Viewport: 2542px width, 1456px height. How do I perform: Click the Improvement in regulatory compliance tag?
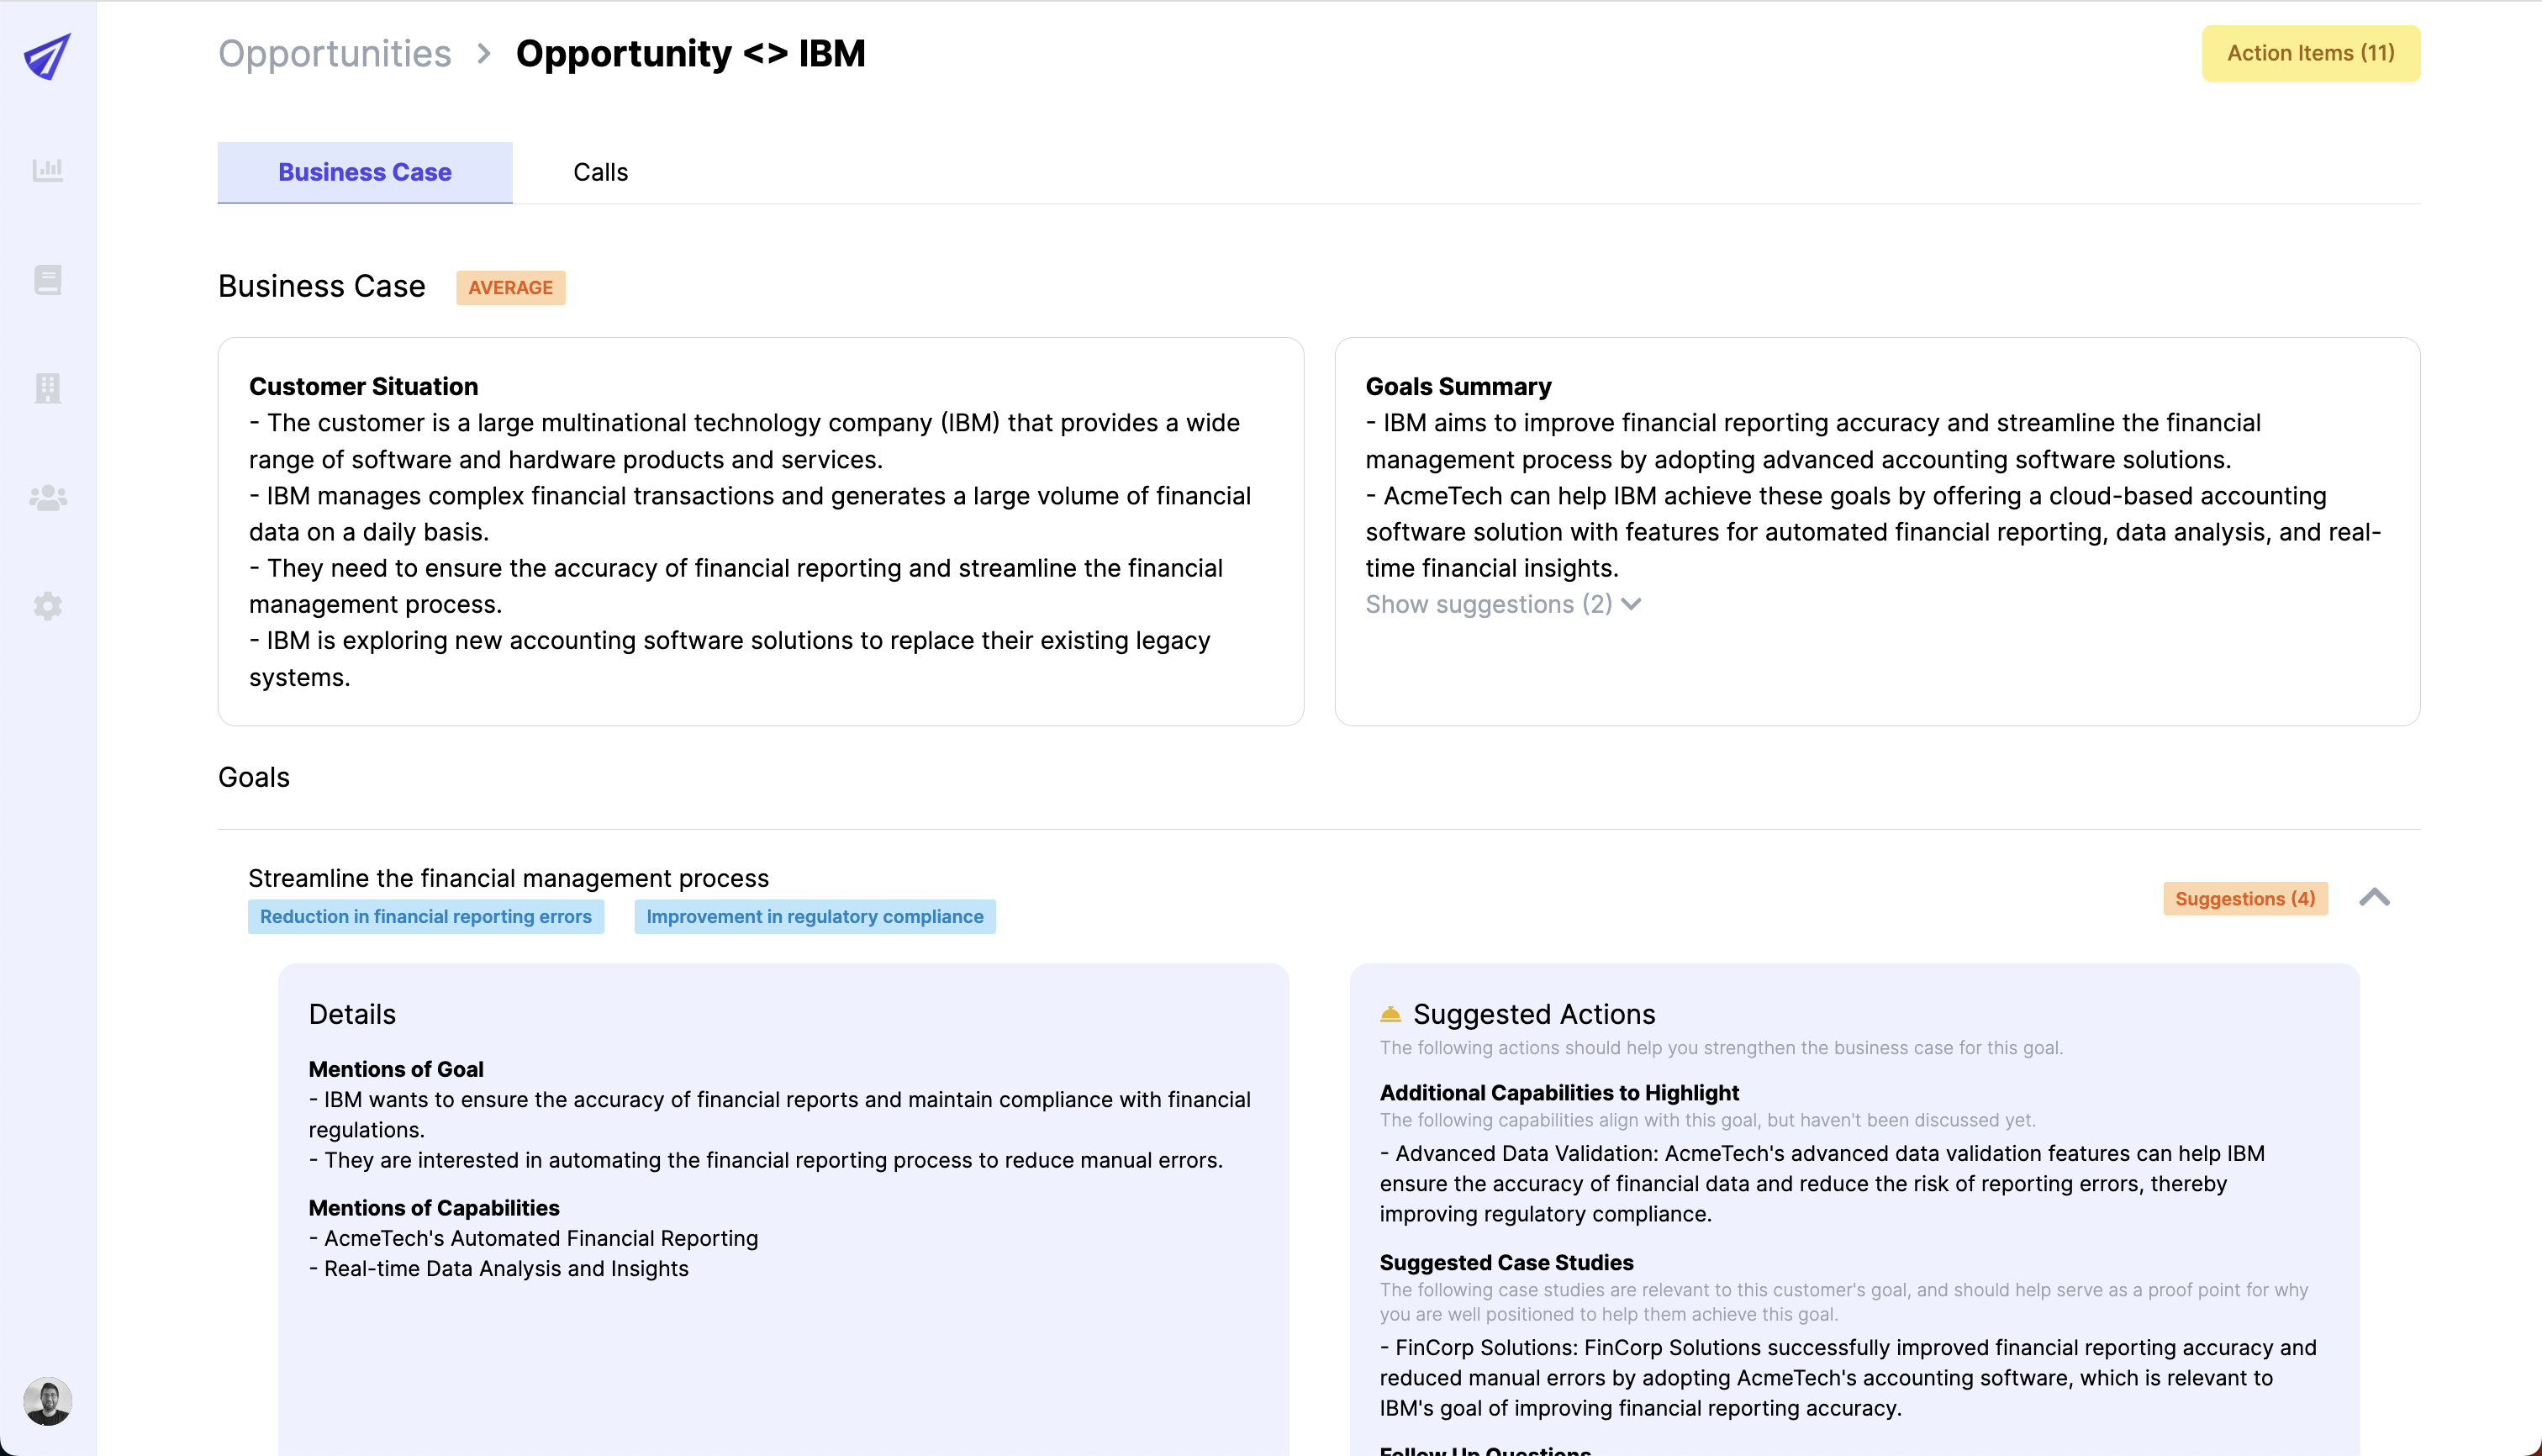click(814, 916)
